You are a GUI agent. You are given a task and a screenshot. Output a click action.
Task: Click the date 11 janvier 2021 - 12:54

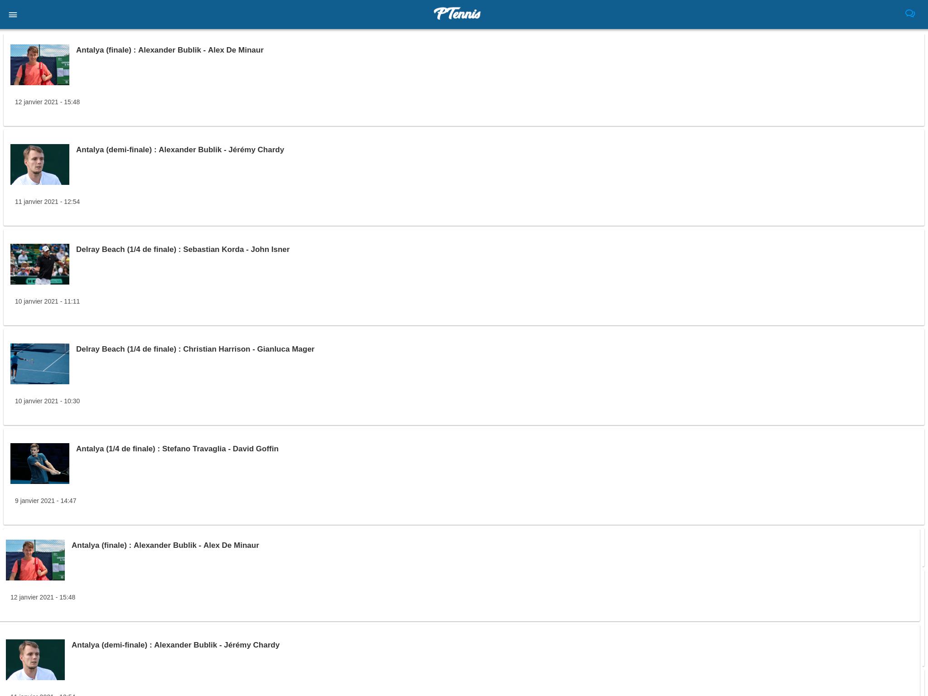[47, 202]
